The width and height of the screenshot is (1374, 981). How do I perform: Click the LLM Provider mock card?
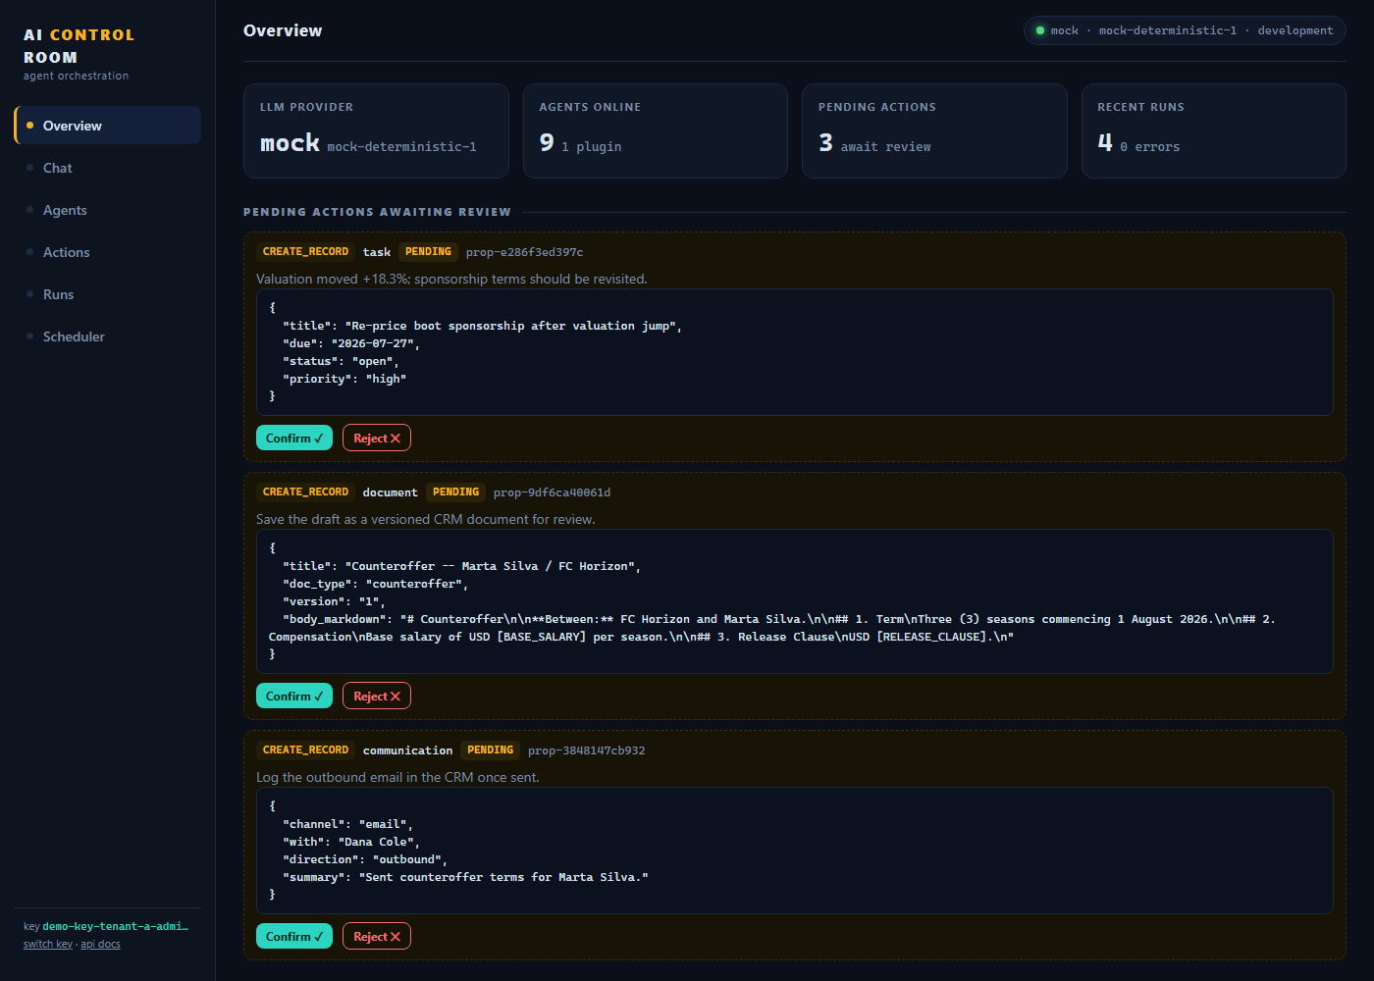coord(376,130)
